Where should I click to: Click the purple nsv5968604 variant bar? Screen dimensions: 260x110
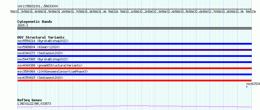click(x=134, y=50)
